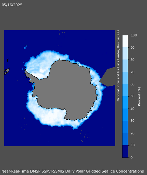Select the 80-90 percent pale blue band
147x175 pixels.
[125, 54]
